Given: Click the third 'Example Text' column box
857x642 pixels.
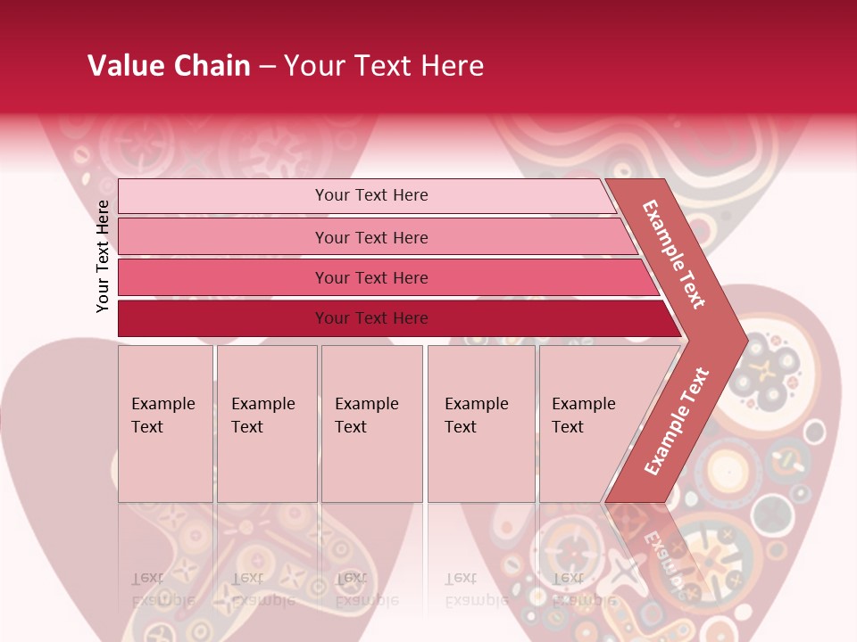Looking at the screenshot, I should (x=372, y=424).
